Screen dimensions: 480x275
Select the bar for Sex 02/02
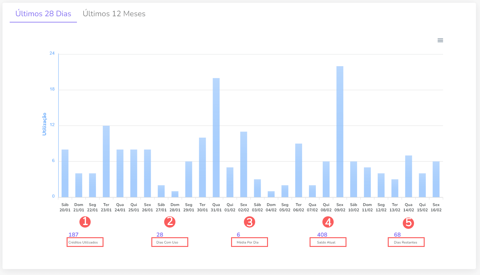tap(244, 165)
